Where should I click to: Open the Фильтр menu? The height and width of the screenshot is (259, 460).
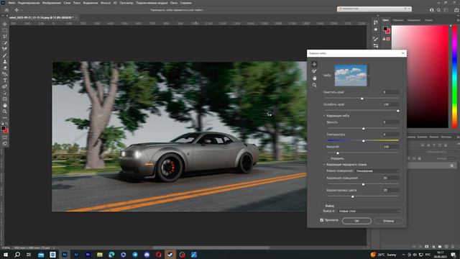106,3
